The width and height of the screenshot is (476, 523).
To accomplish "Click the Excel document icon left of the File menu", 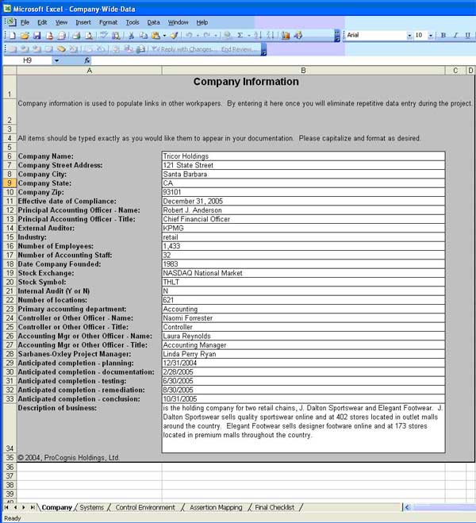I will pyautogui.click(x=11, y=22).
